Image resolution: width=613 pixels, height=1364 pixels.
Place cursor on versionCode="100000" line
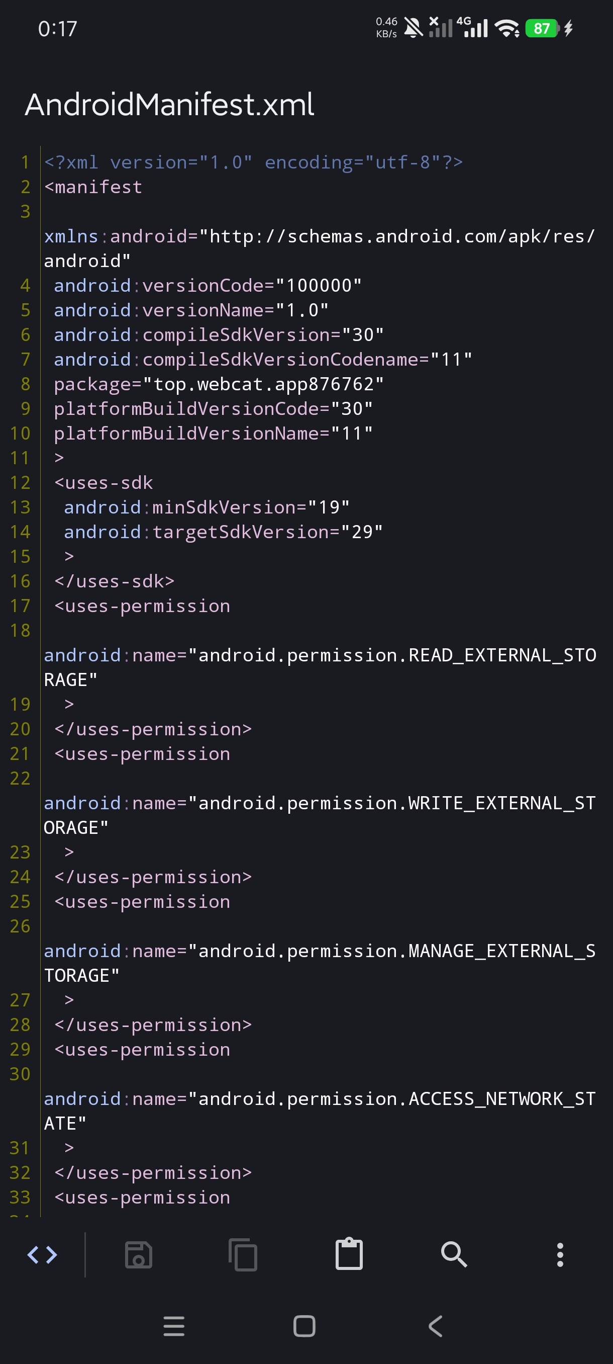point(208,285)
